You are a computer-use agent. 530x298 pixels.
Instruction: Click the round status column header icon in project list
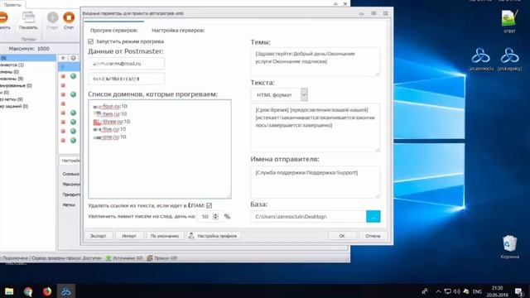tap(74, 58)
